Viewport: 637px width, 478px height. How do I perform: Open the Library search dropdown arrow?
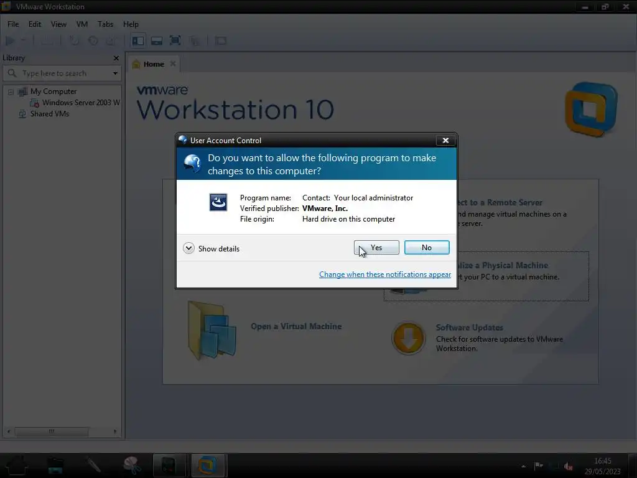[x=115, y=73]
